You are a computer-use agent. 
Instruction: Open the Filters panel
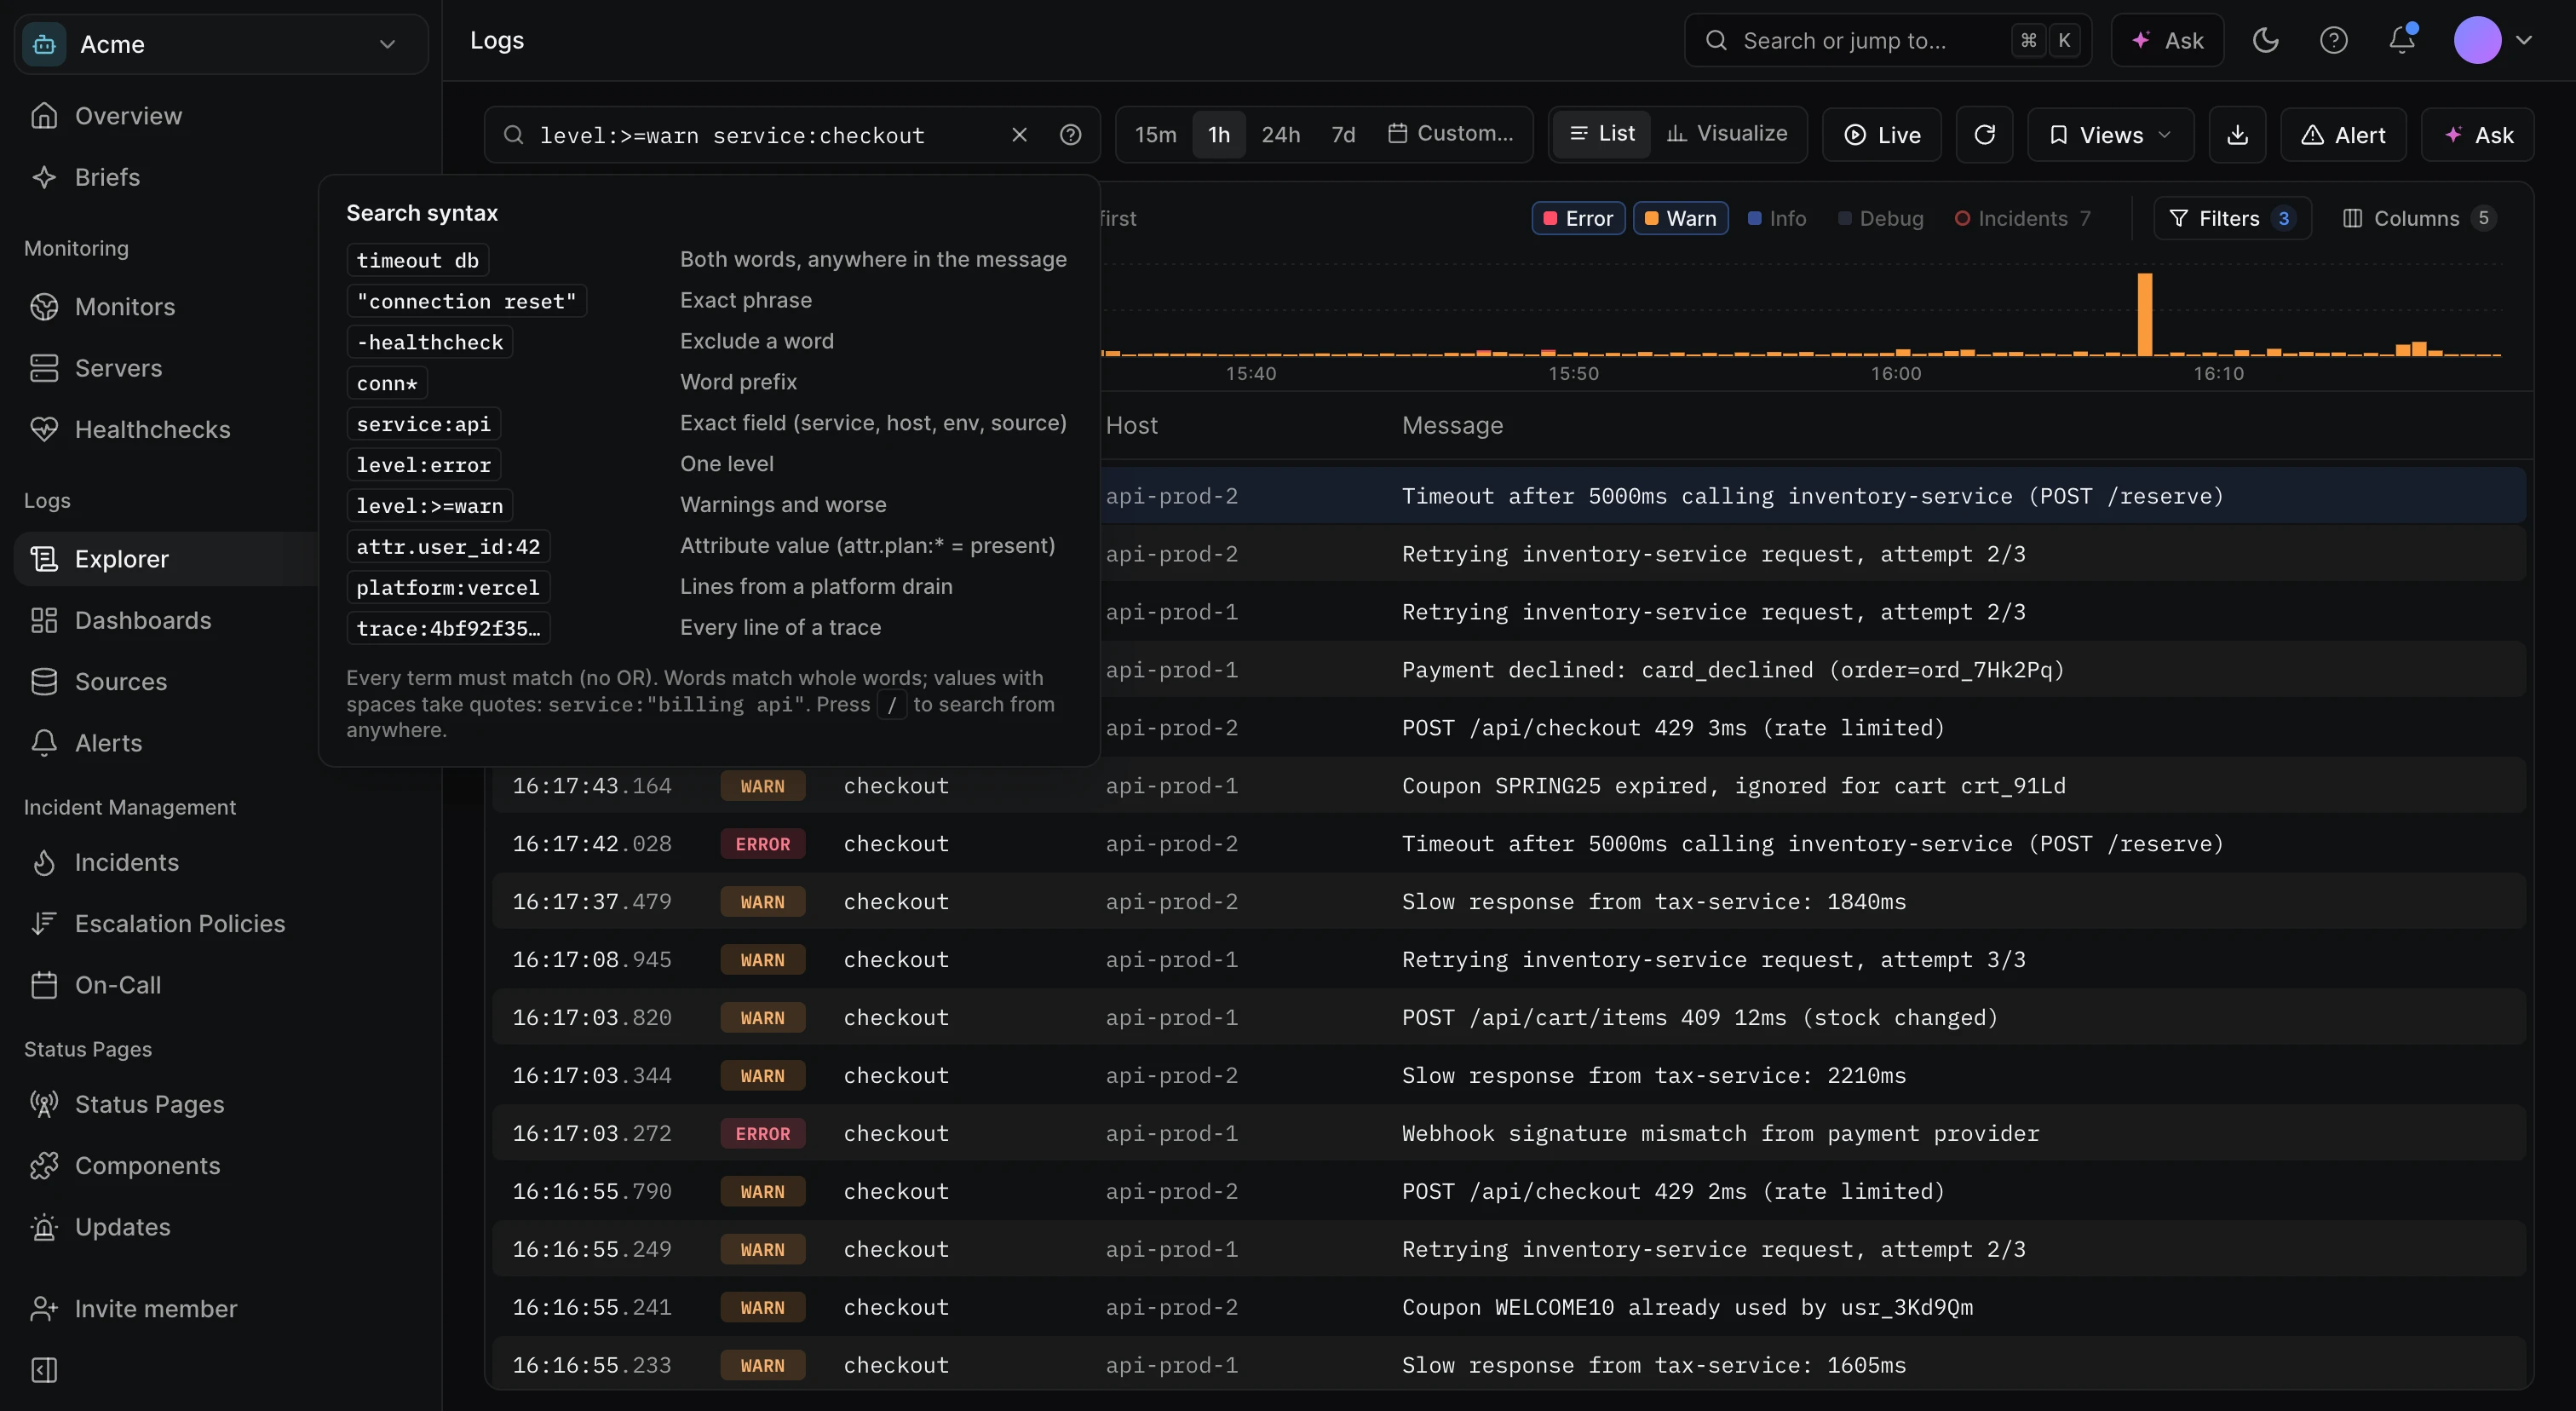coord(2232,218)
